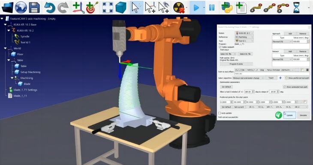Open the Retract type Normal dropdown
The height and width of the screenshot is (165, 313).
click(x=282, y=59)
